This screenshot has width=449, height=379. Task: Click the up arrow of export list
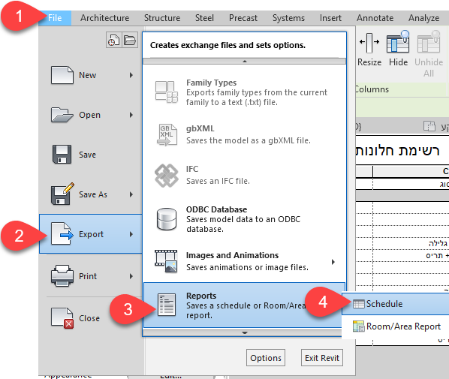pyautogui.click(x=245, y=62)
